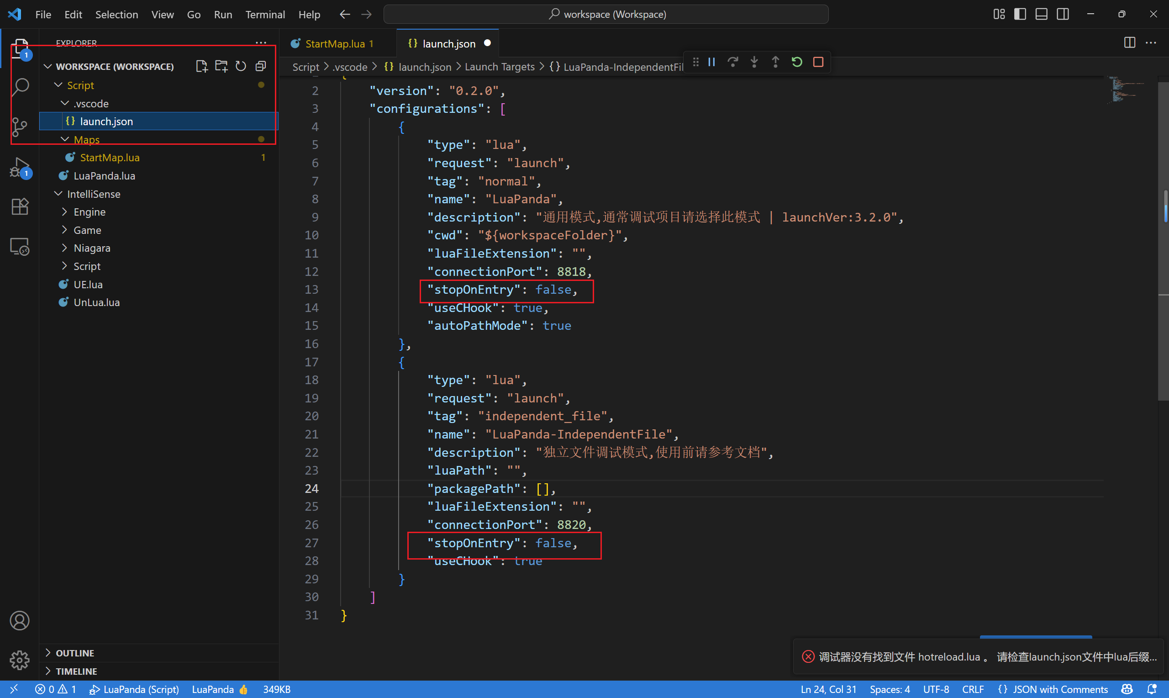
Task: Restart the debugger with green arrow
Action: coord(797,62)
